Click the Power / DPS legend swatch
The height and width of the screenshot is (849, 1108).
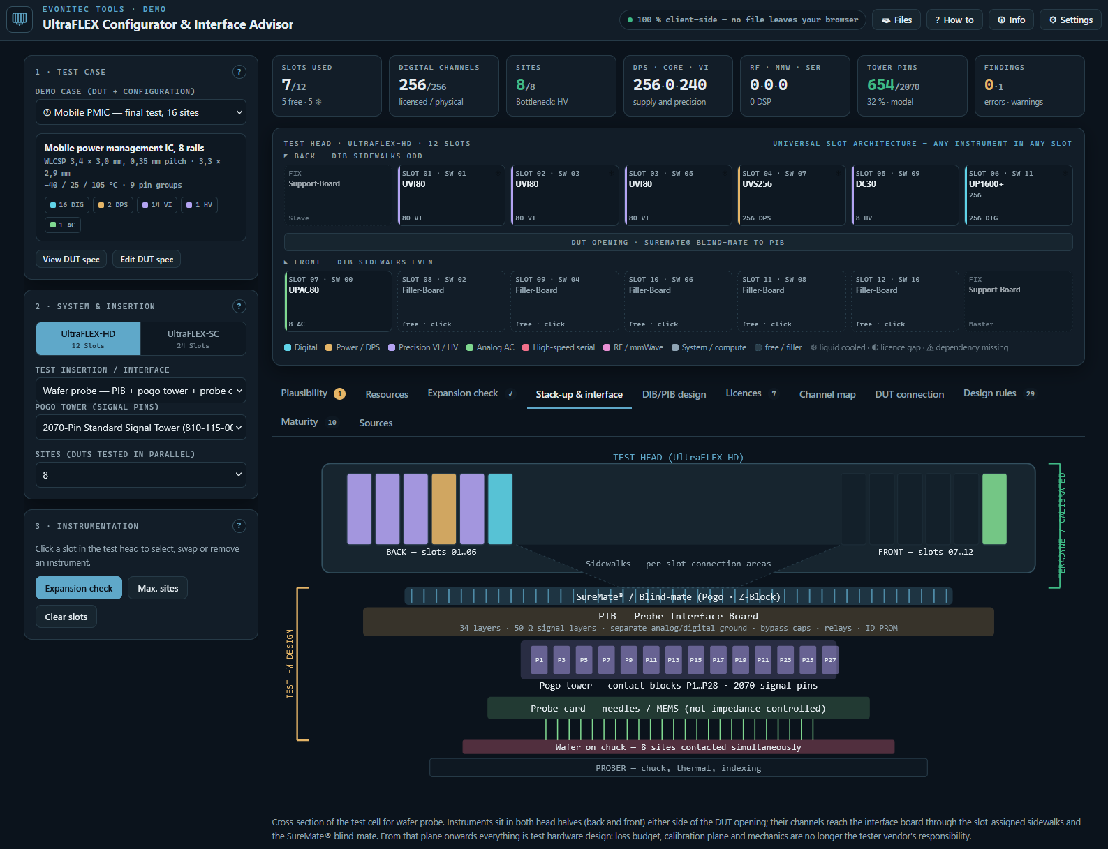coord(329,347)
